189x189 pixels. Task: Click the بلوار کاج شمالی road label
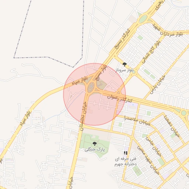click(151, 52)
